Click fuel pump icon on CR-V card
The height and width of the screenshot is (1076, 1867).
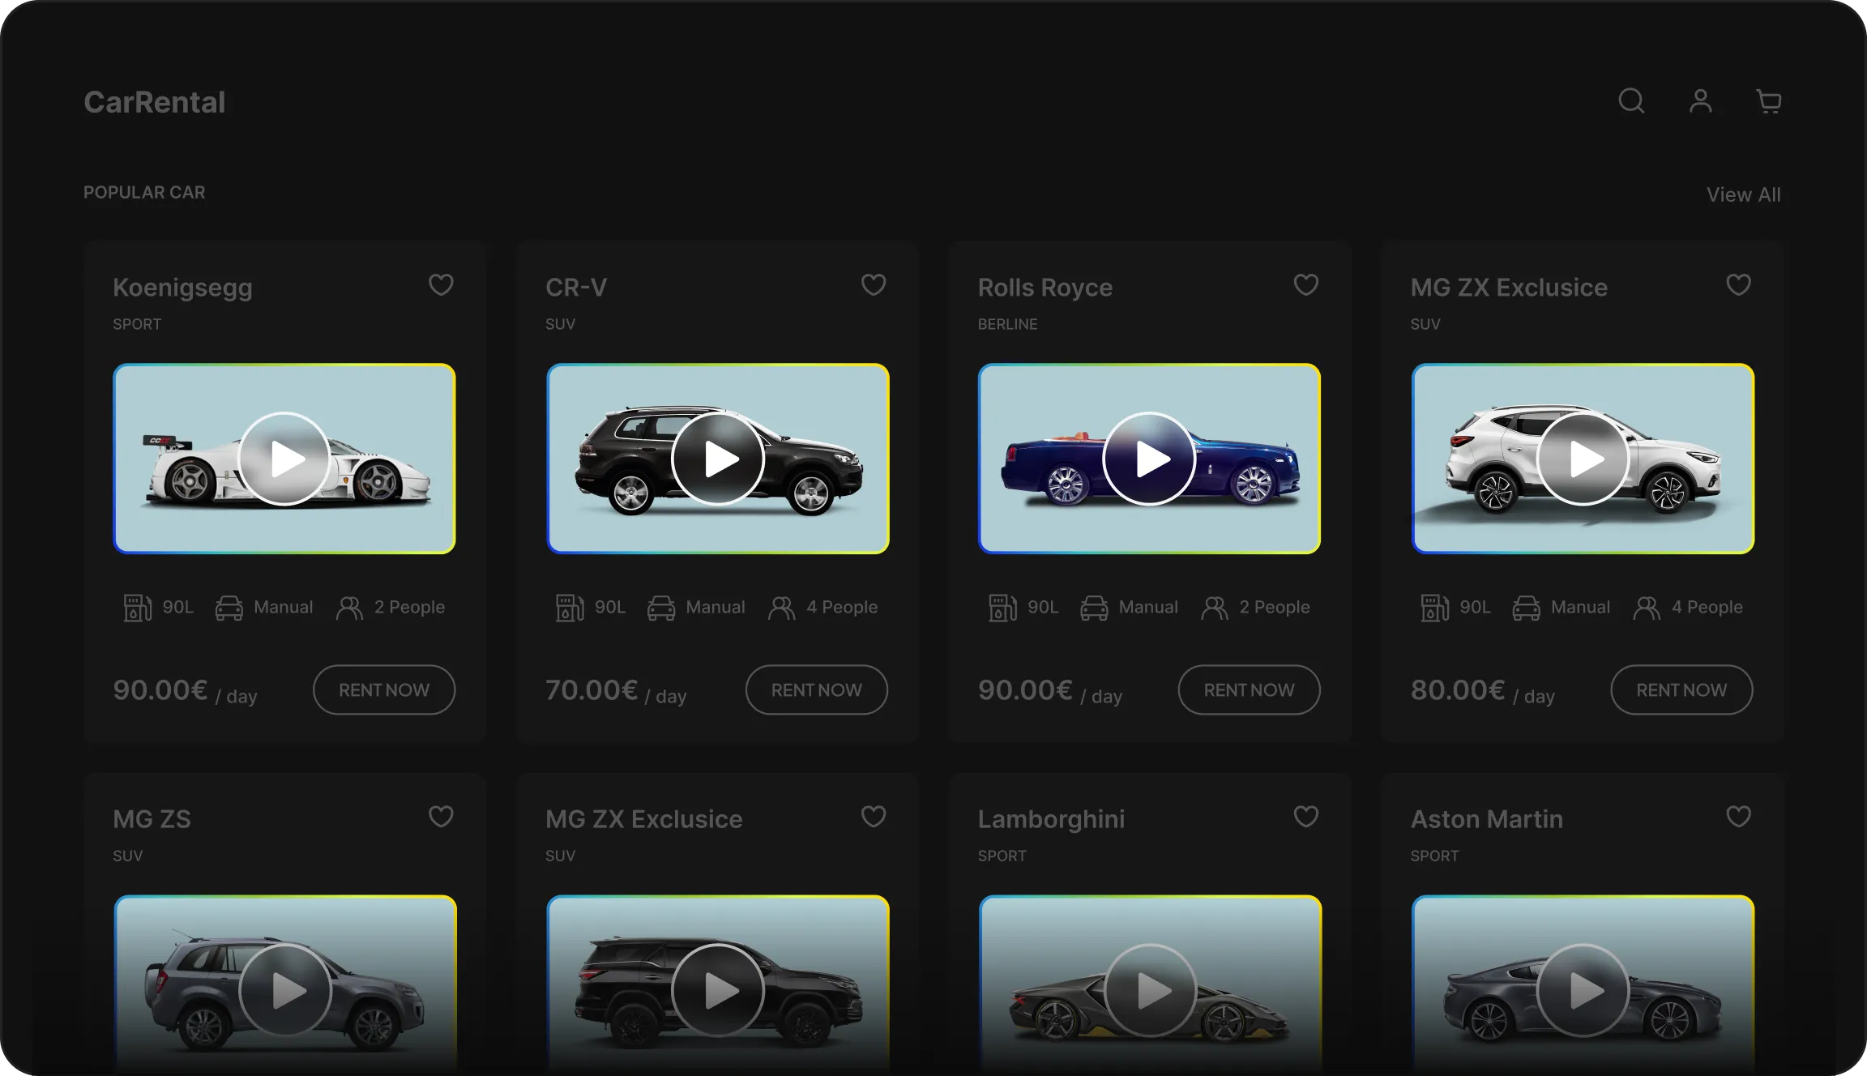click(570, 607)
